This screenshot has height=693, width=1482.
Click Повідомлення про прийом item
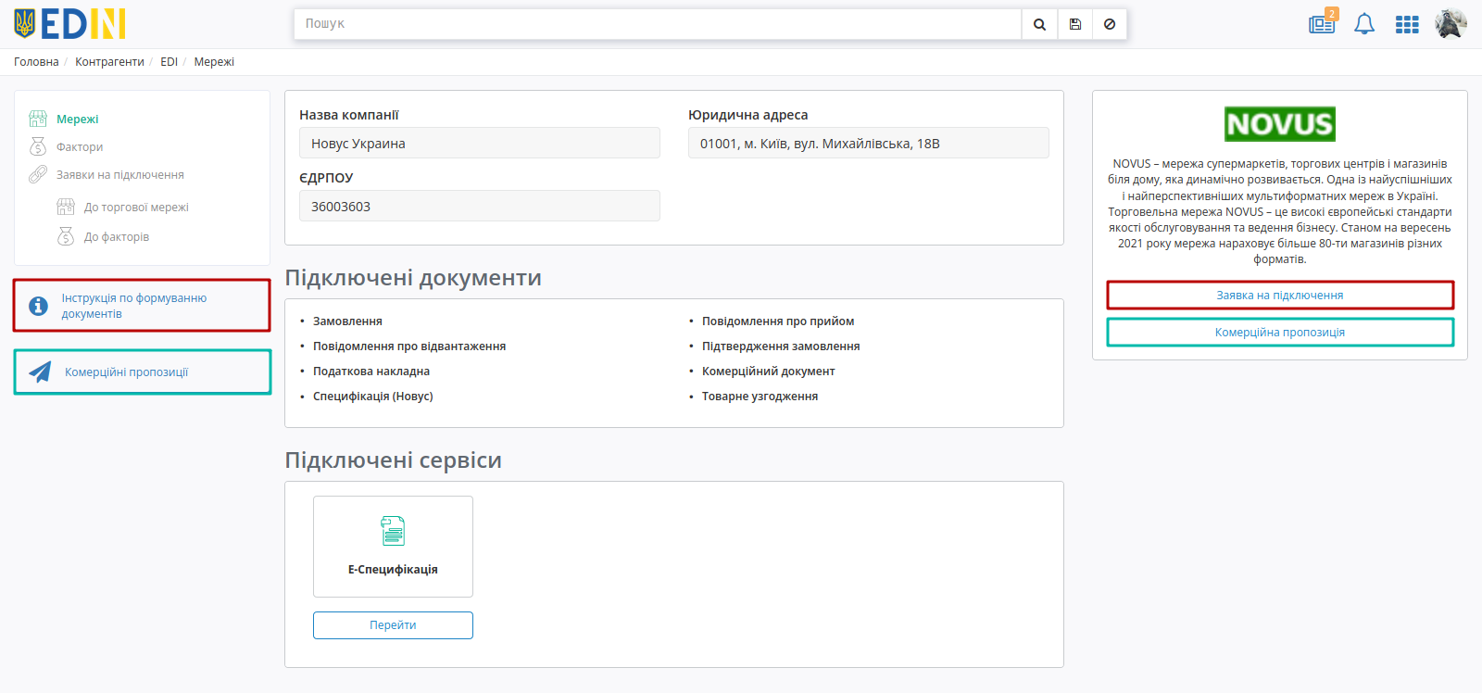pyautogui.click(x=778, y=321)
